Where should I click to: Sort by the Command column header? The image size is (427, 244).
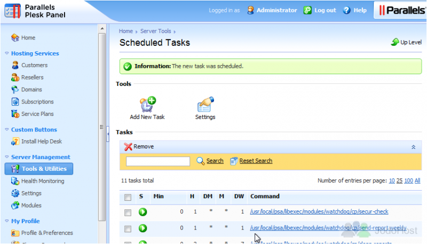pyautogui.click(x=265, y=196)
